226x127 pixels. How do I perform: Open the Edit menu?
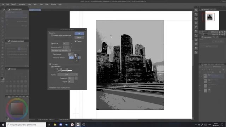(8, 4)
